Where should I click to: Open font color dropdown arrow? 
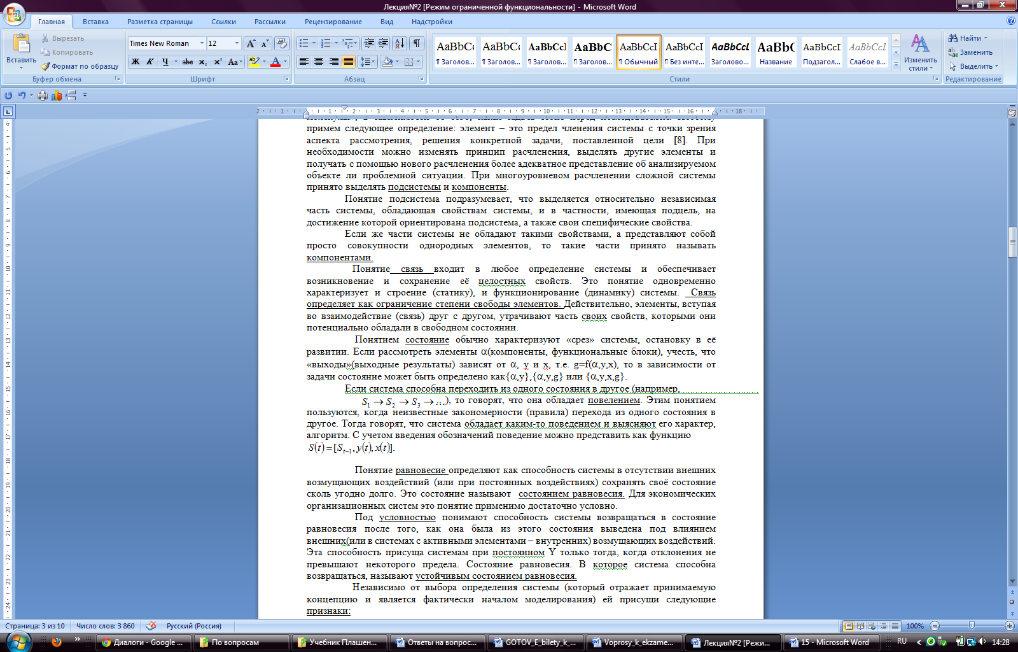pos(286,62)
